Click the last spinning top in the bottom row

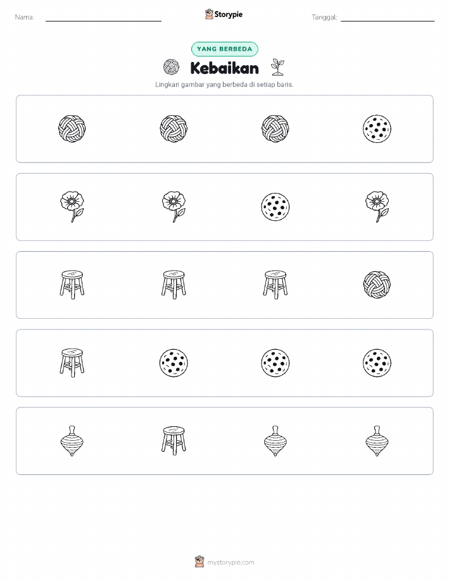click(377, 441)
